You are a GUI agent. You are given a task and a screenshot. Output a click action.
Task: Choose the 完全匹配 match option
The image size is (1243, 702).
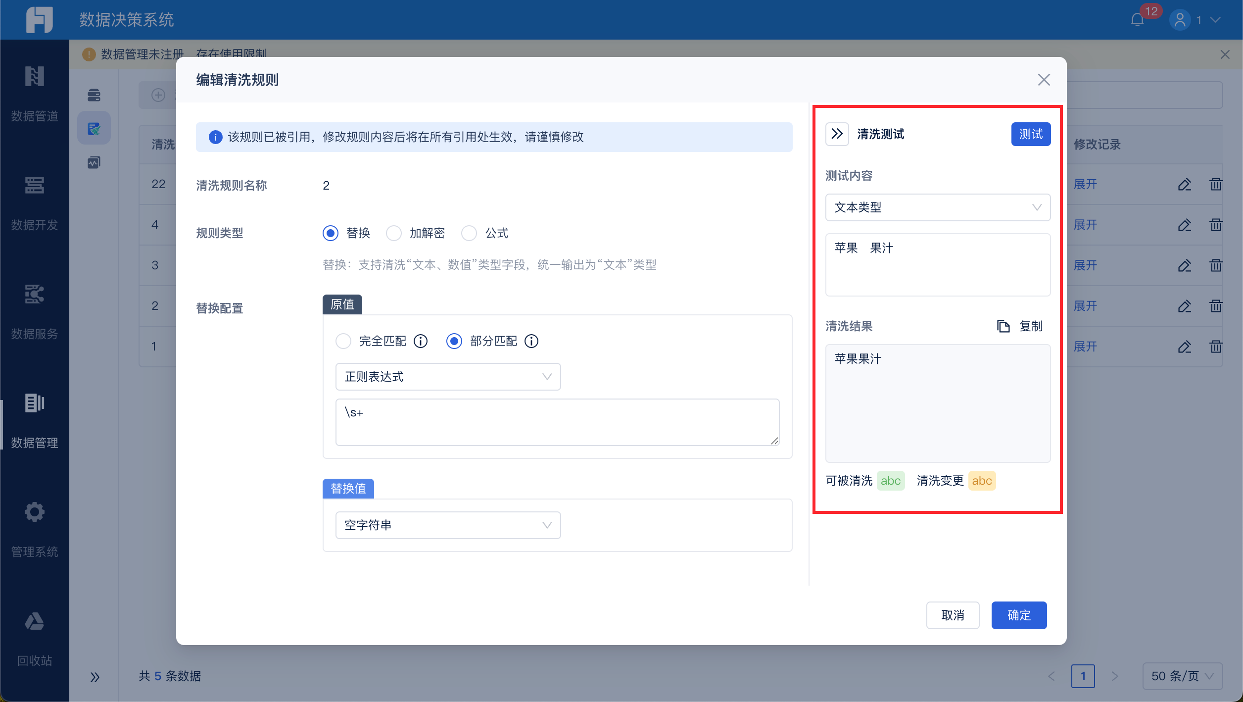click(343, 341)
